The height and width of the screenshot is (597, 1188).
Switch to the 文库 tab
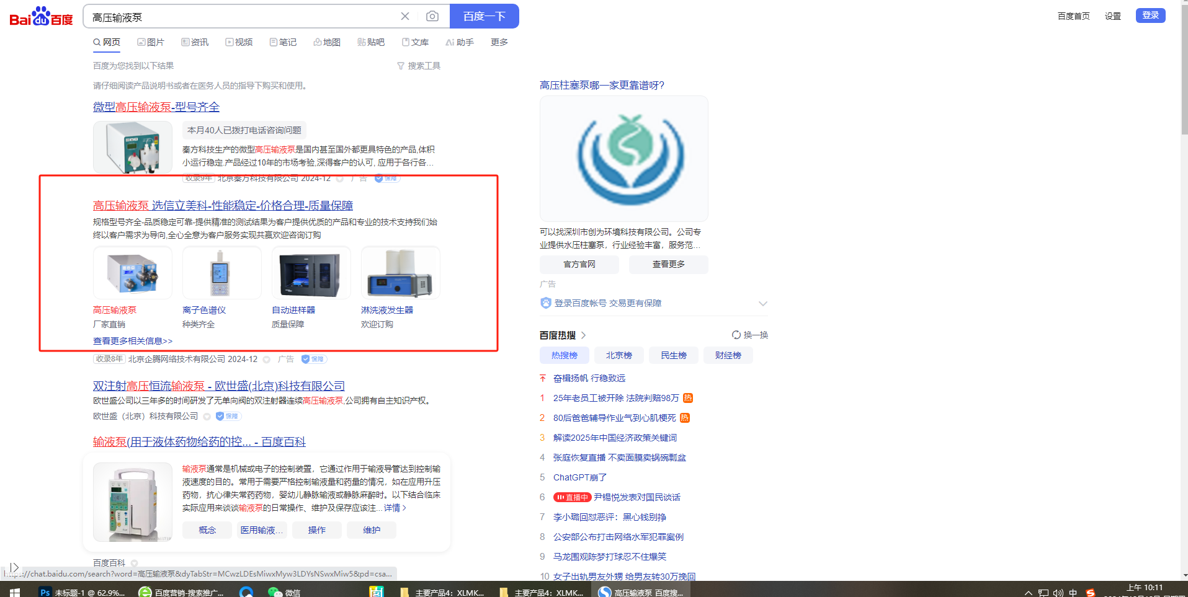[x=415, y=42]
